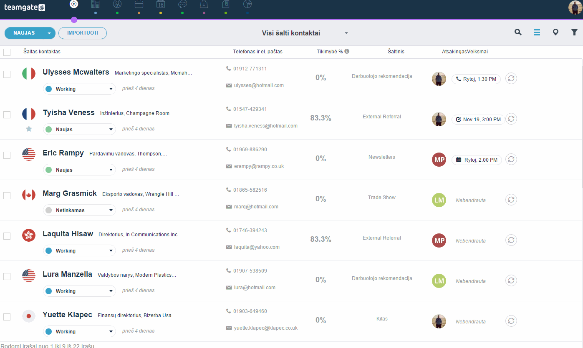
Task: Open the Rytoj, 2:00 PM activity for Eric Rampy
Action: point(477,160)
